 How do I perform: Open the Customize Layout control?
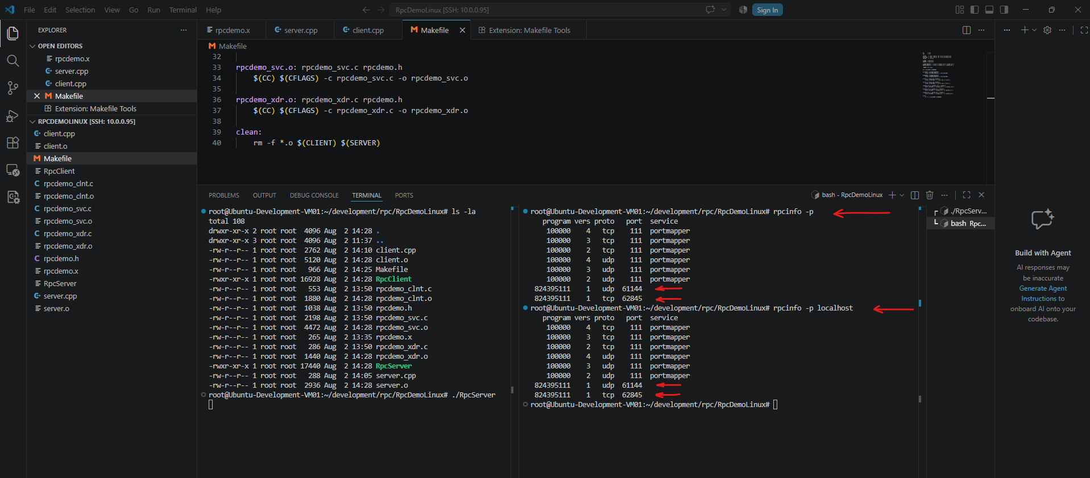(960, 10)
